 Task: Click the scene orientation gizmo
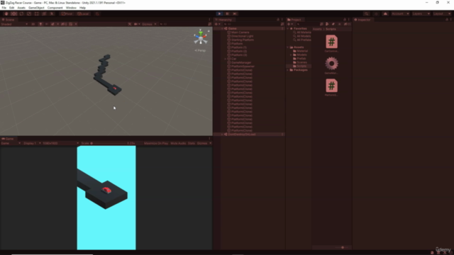(201, 38)
